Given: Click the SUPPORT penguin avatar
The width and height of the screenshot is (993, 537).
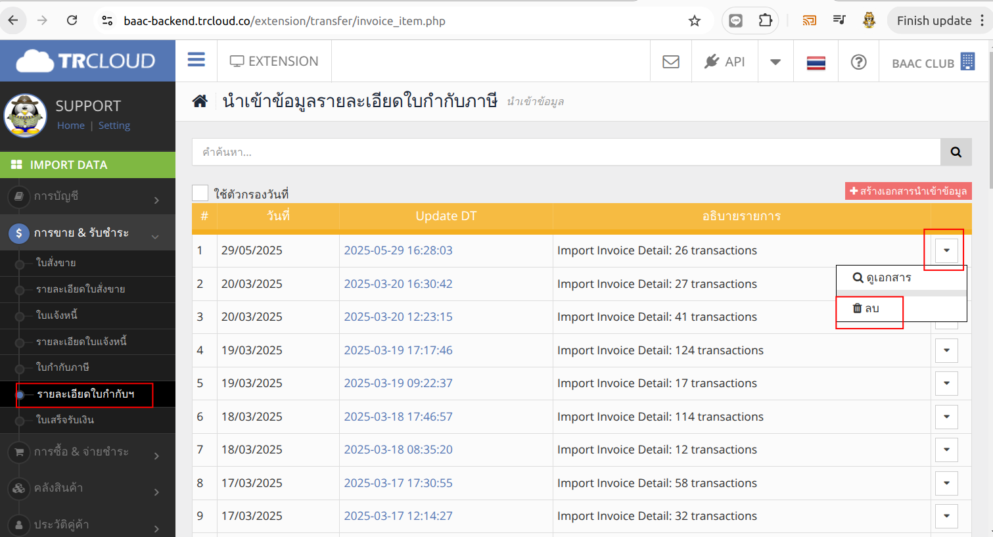Looking at the screenshot, I should [25, 115].
